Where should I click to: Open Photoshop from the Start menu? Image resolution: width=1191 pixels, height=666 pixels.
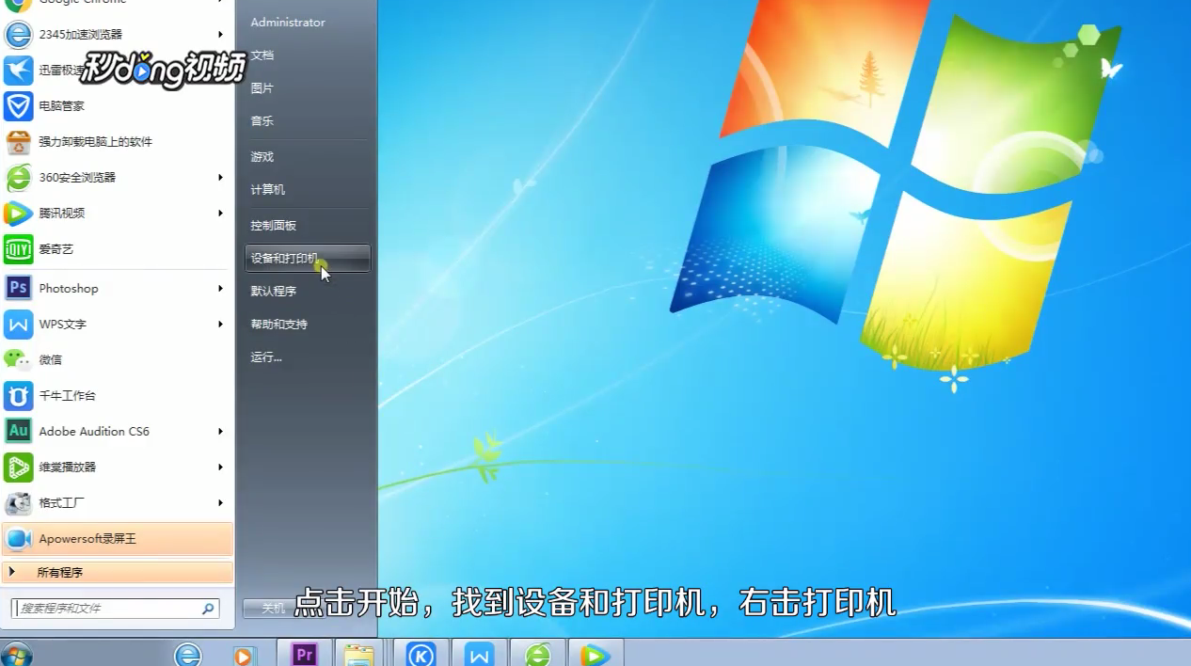[x=117, y=289]
